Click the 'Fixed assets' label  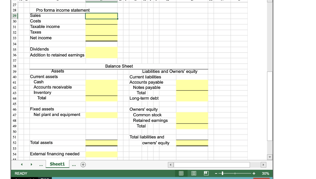click(42, 109)
